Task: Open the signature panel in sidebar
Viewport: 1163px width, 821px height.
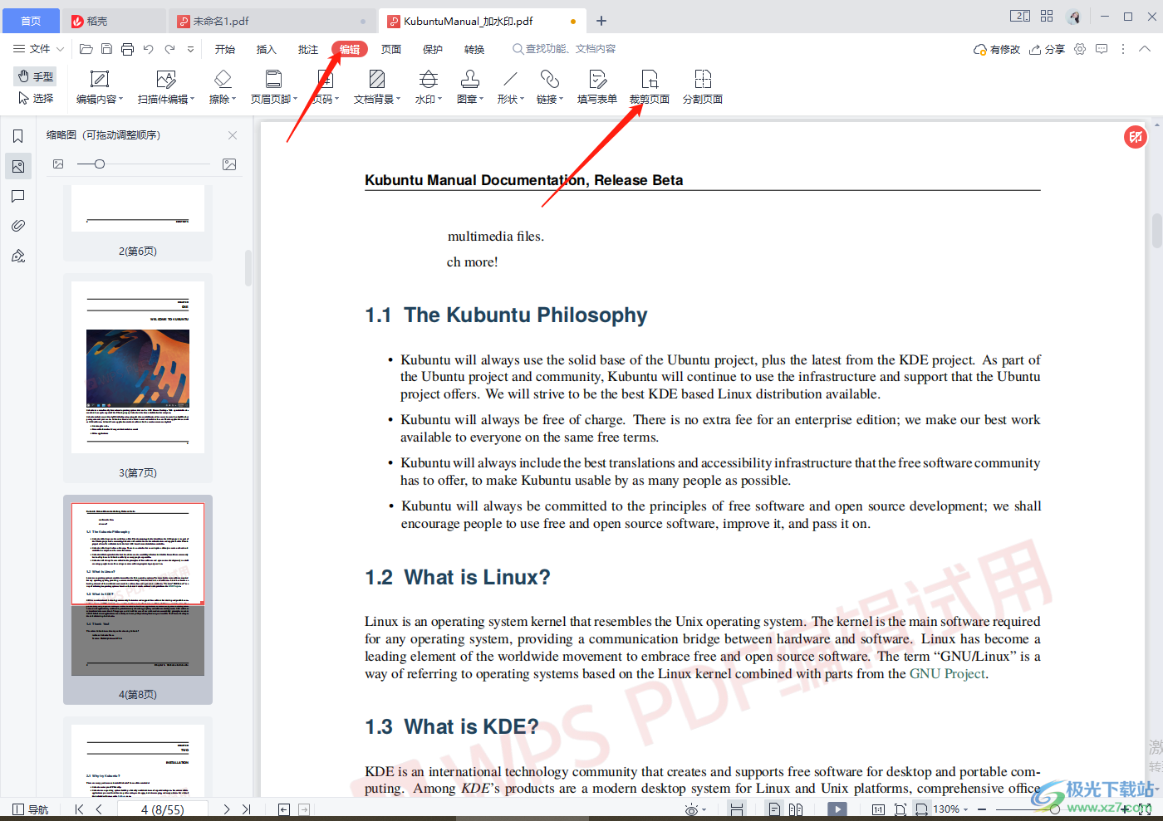Action: pyautogui.click(x=18, y=256)
